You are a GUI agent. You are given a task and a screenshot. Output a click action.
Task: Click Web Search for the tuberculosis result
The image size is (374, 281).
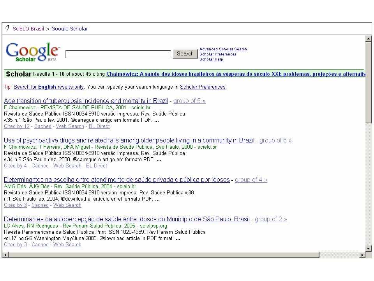tap(70, 126)
